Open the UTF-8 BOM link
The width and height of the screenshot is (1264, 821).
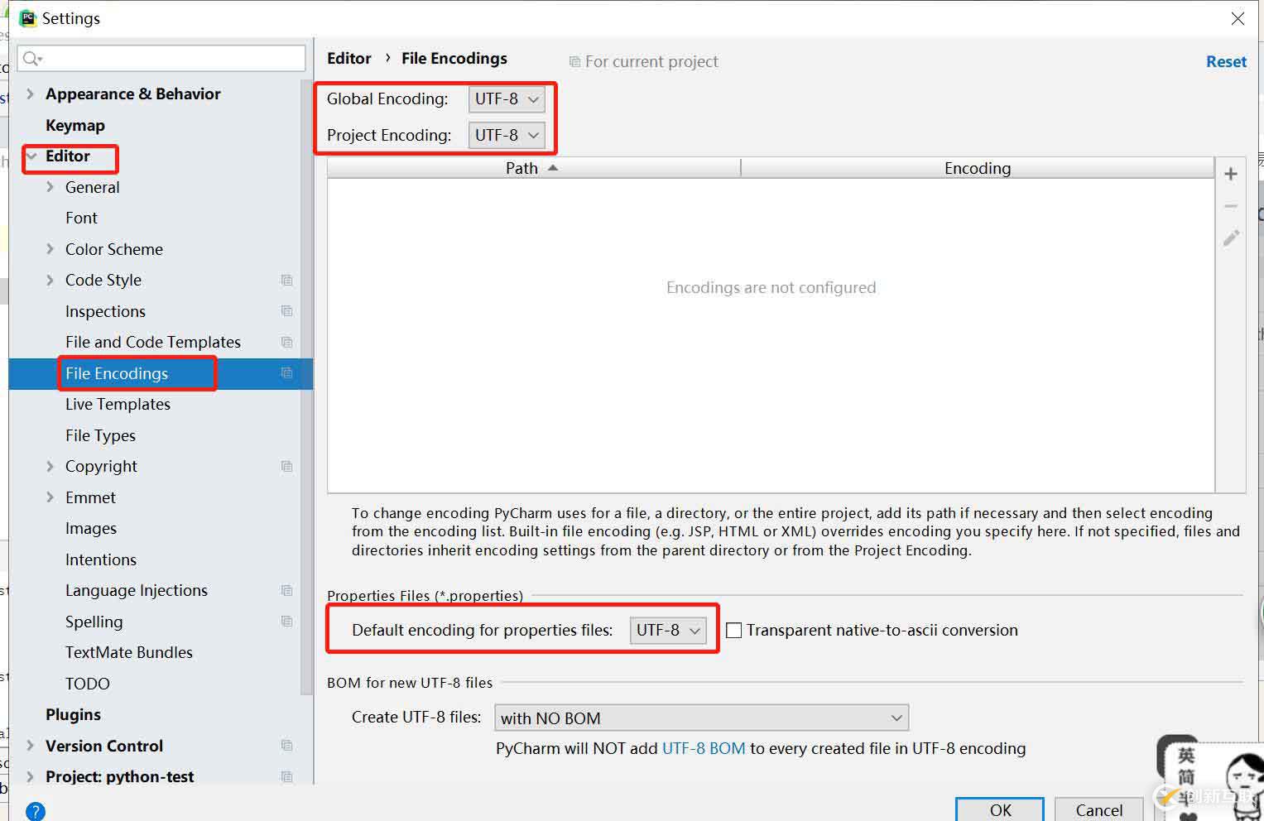click(704, 748)
